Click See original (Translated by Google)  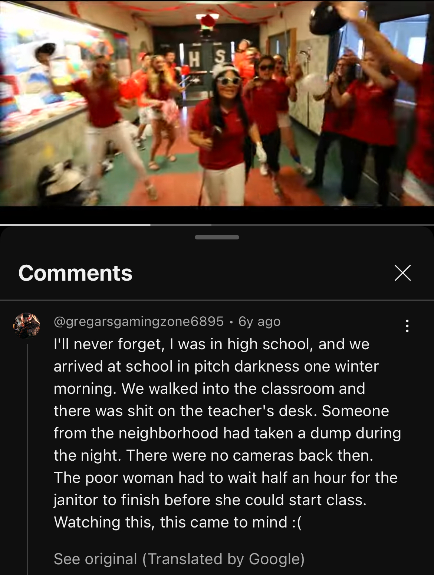click(179, 559)
